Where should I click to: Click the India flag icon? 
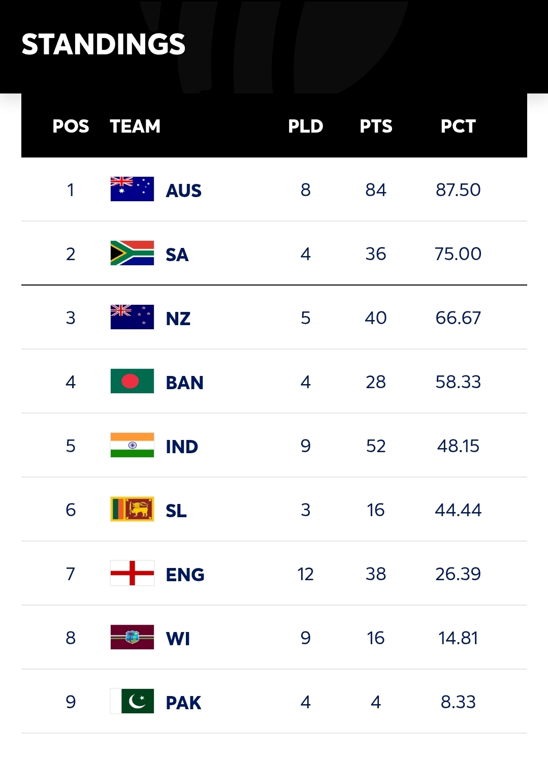(132, 445)
